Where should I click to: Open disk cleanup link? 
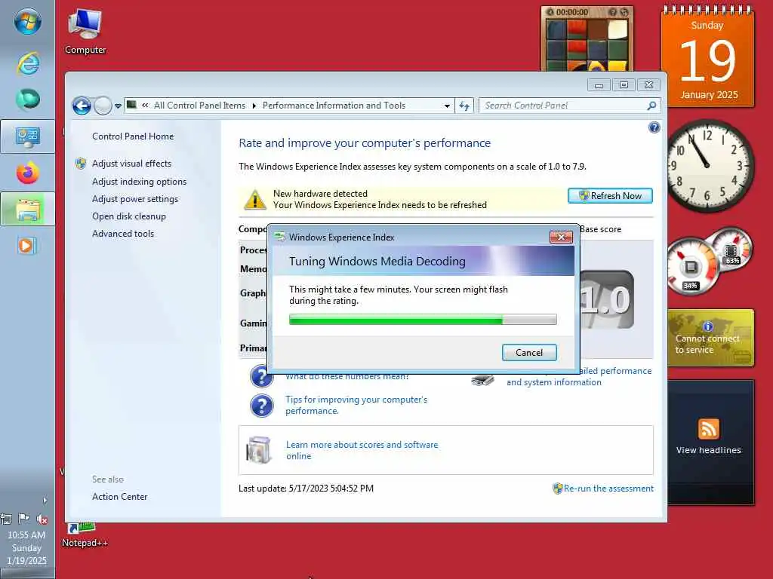128,216
